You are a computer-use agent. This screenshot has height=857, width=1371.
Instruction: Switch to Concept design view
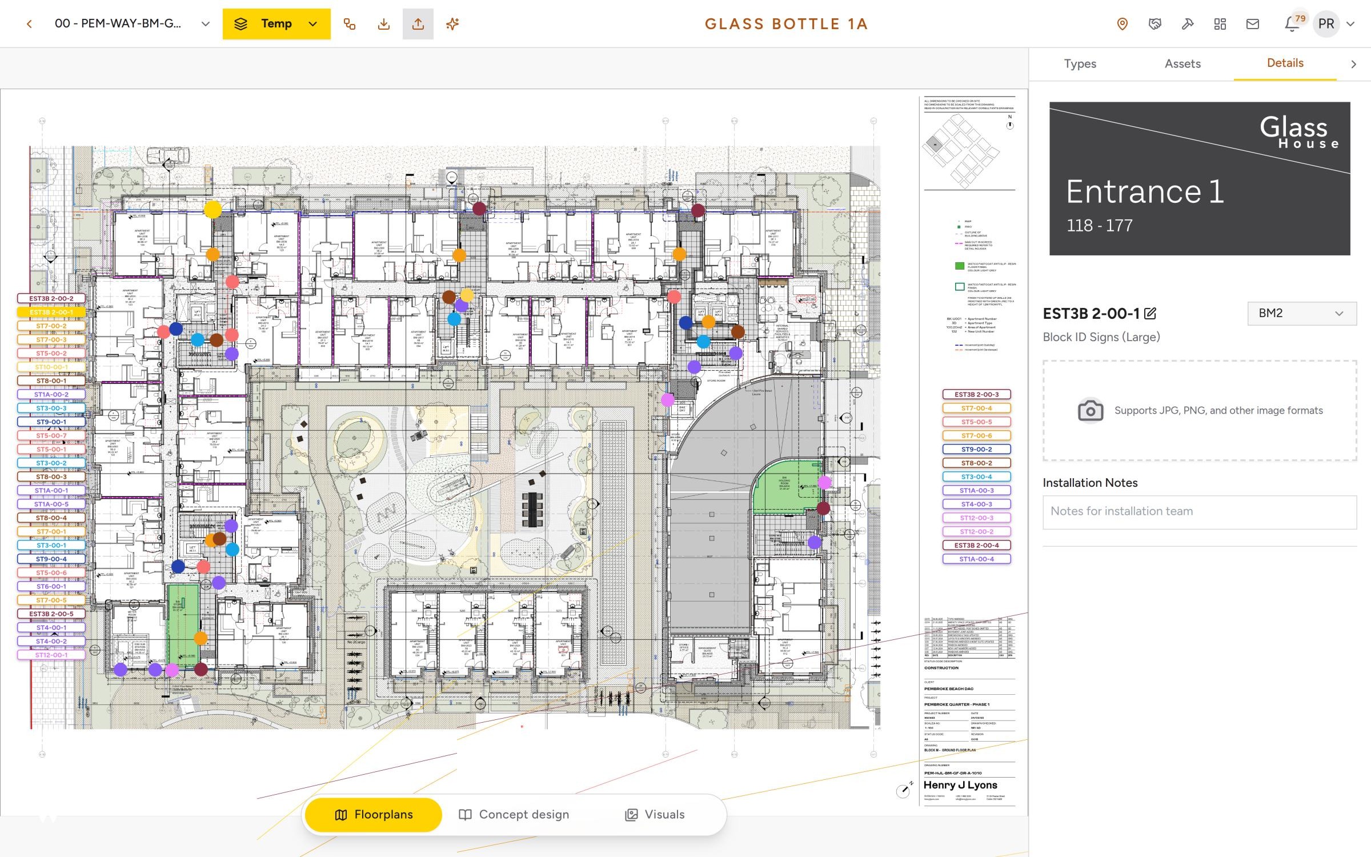tap(514, 814)
